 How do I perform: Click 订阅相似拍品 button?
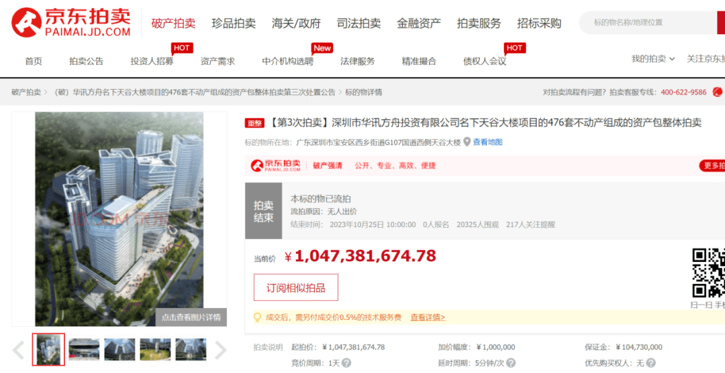296,288
